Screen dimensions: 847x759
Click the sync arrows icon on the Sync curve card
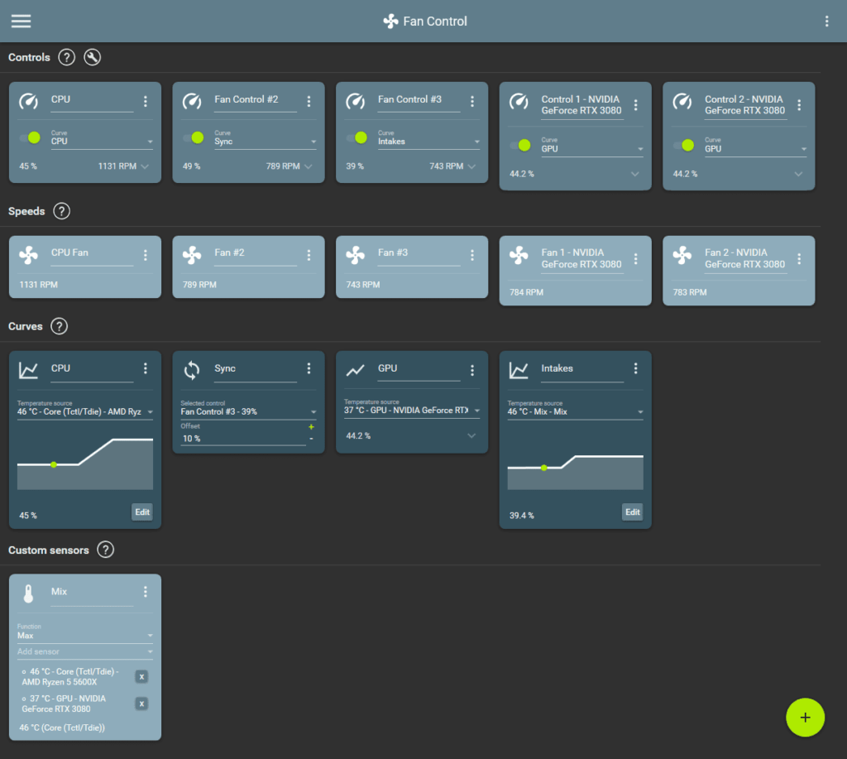pyautogui.click(x=191, y=369)
